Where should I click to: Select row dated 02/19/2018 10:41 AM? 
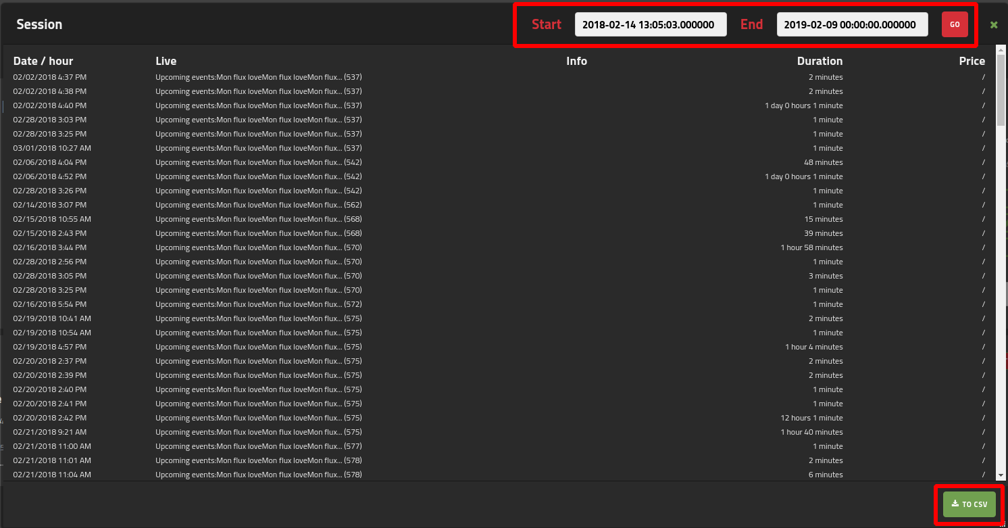[499, 318]
